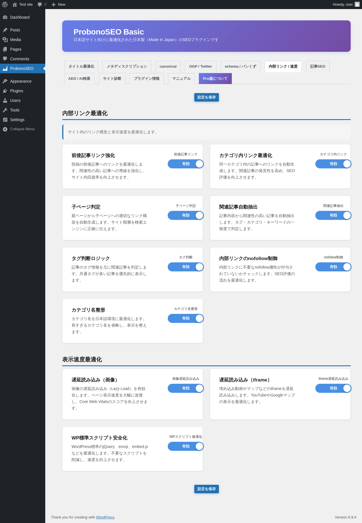Image resolution: width=362 pixels, height=523 pixels.
Task: Open the ProbonoSEO menu item
Action: click(23, 68)
